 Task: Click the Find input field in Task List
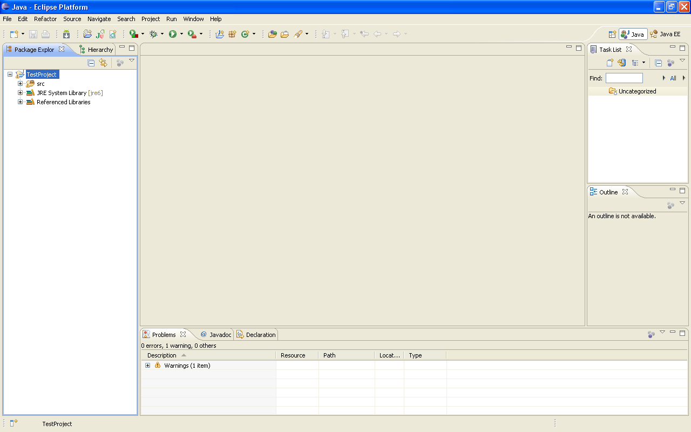tap(624, 78)
